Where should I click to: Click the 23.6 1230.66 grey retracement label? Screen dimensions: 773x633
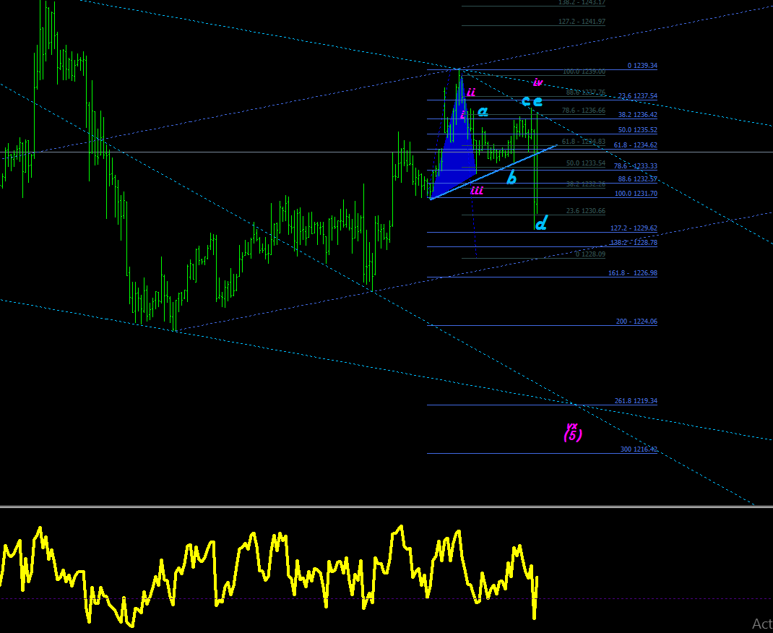(586, 210)
